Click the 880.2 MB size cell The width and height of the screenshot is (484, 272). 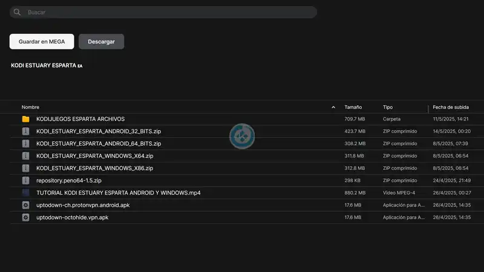pyautogui.click(x=355, y=193)
